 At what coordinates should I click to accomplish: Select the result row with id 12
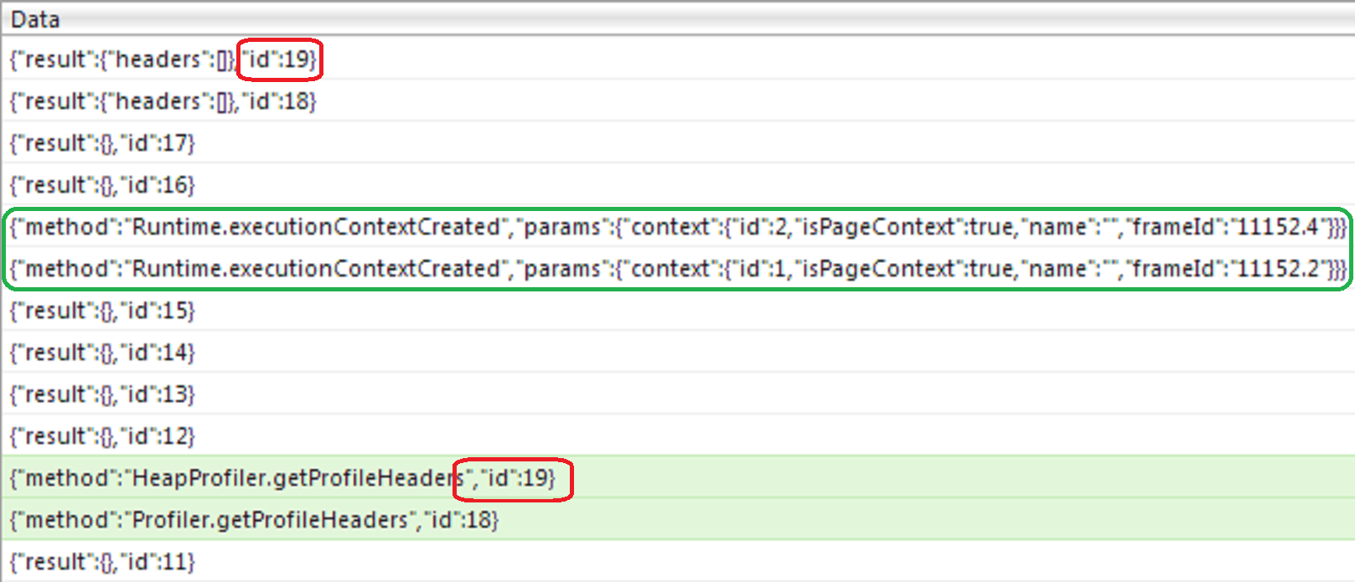[x=677, y=435]
